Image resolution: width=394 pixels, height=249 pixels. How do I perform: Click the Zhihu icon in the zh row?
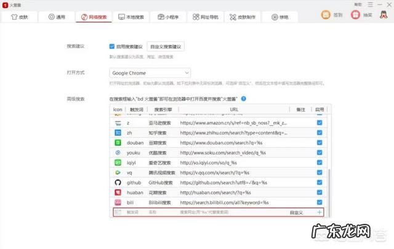point(118,132)
